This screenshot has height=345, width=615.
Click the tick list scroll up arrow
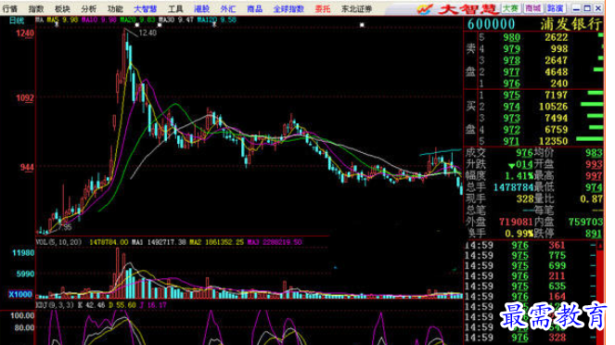(x=600, y=246)
